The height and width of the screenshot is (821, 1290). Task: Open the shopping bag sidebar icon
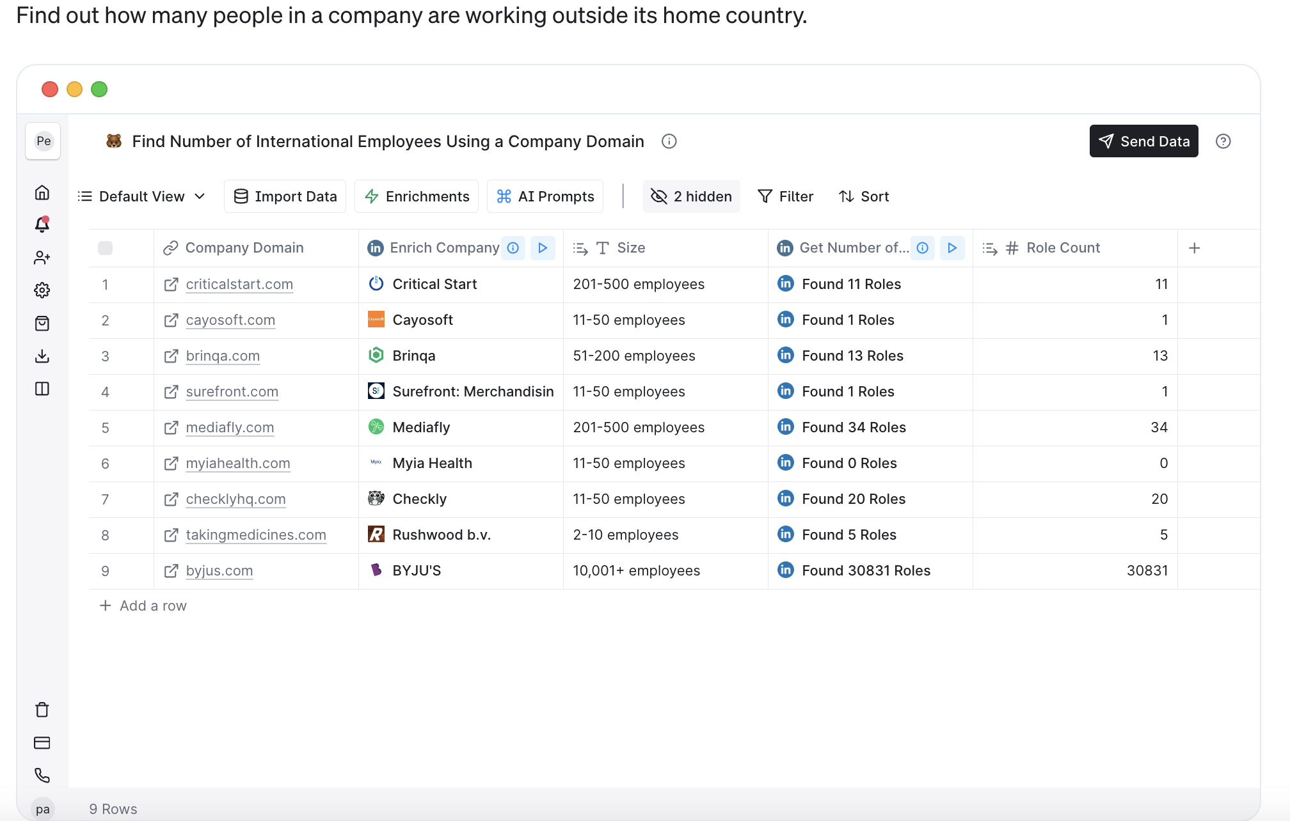click(x=42, y=324)
